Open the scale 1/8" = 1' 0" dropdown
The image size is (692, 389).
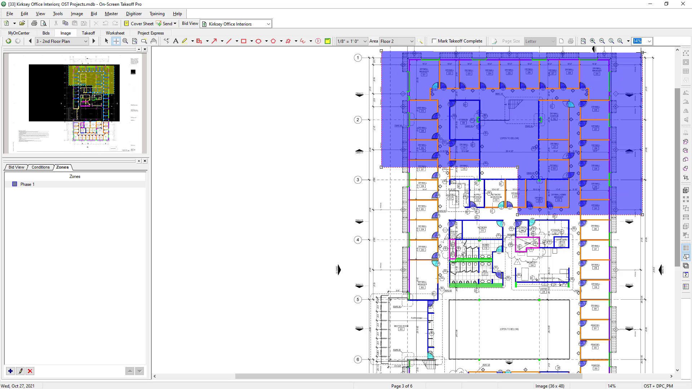365,41
